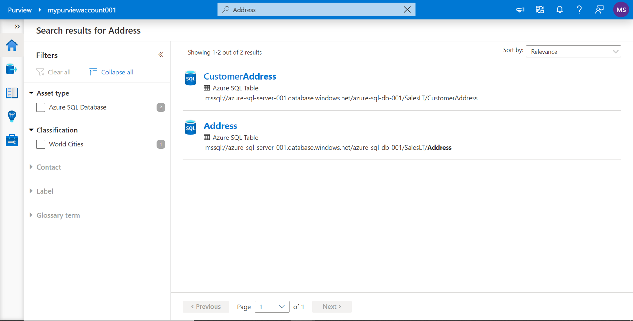Open the page number dropdown
Viewport: 633px width, 321px height.
pos(272,307)
